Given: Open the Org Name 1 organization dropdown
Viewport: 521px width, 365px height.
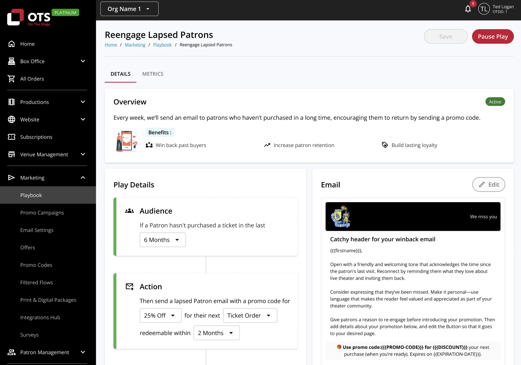Looking at the screenshot, I should pyautogui.click(x=129, y=9).
